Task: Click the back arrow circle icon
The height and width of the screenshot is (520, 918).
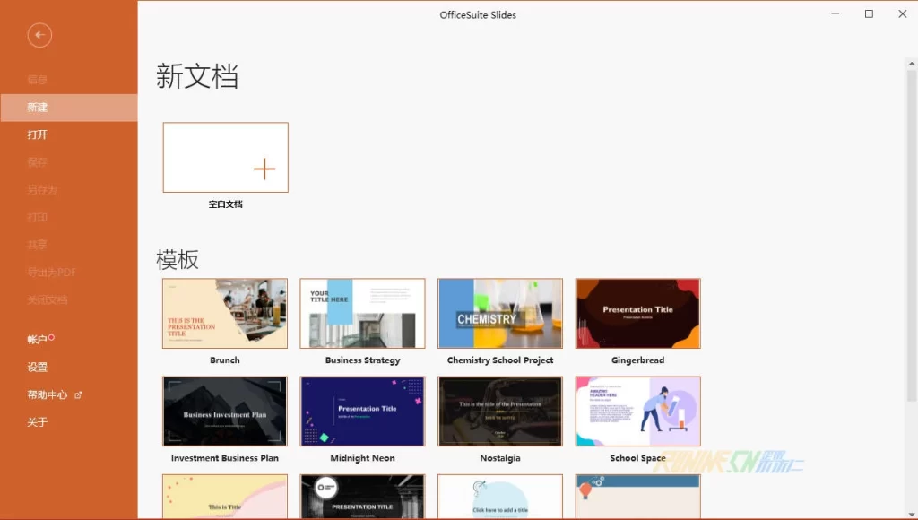Action: pos(39,35)
